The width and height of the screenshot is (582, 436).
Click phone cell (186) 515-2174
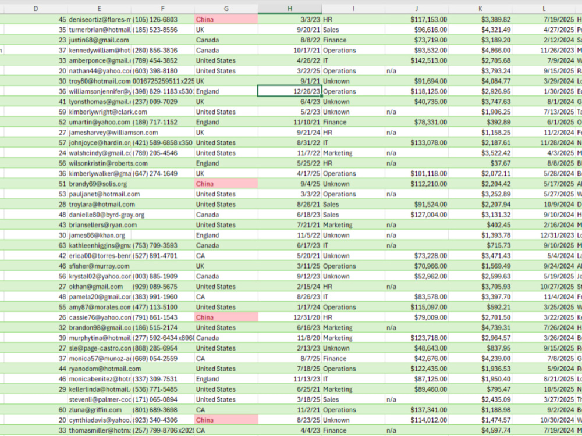click(x=162, y=328)
